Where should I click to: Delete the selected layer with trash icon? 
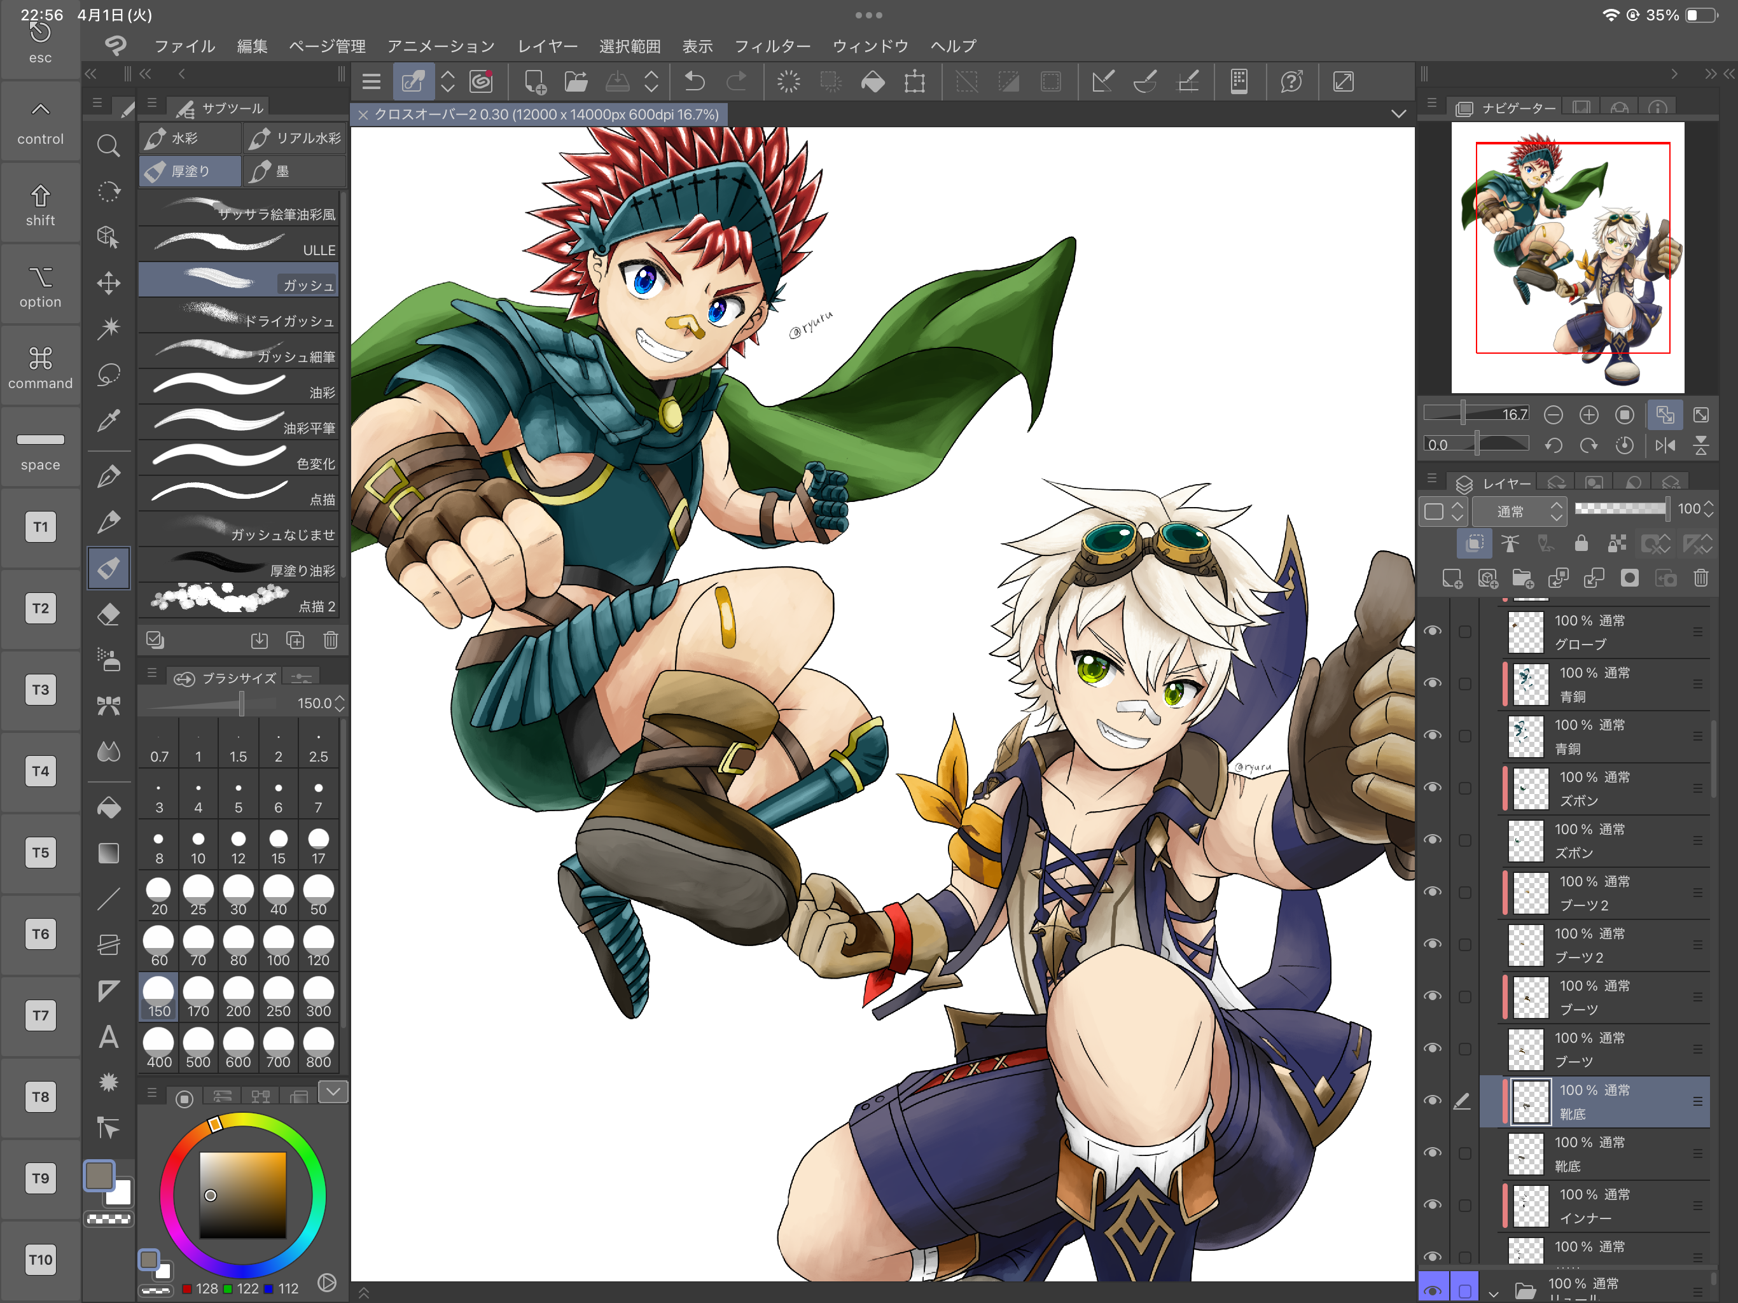[x=1701, y=579]
